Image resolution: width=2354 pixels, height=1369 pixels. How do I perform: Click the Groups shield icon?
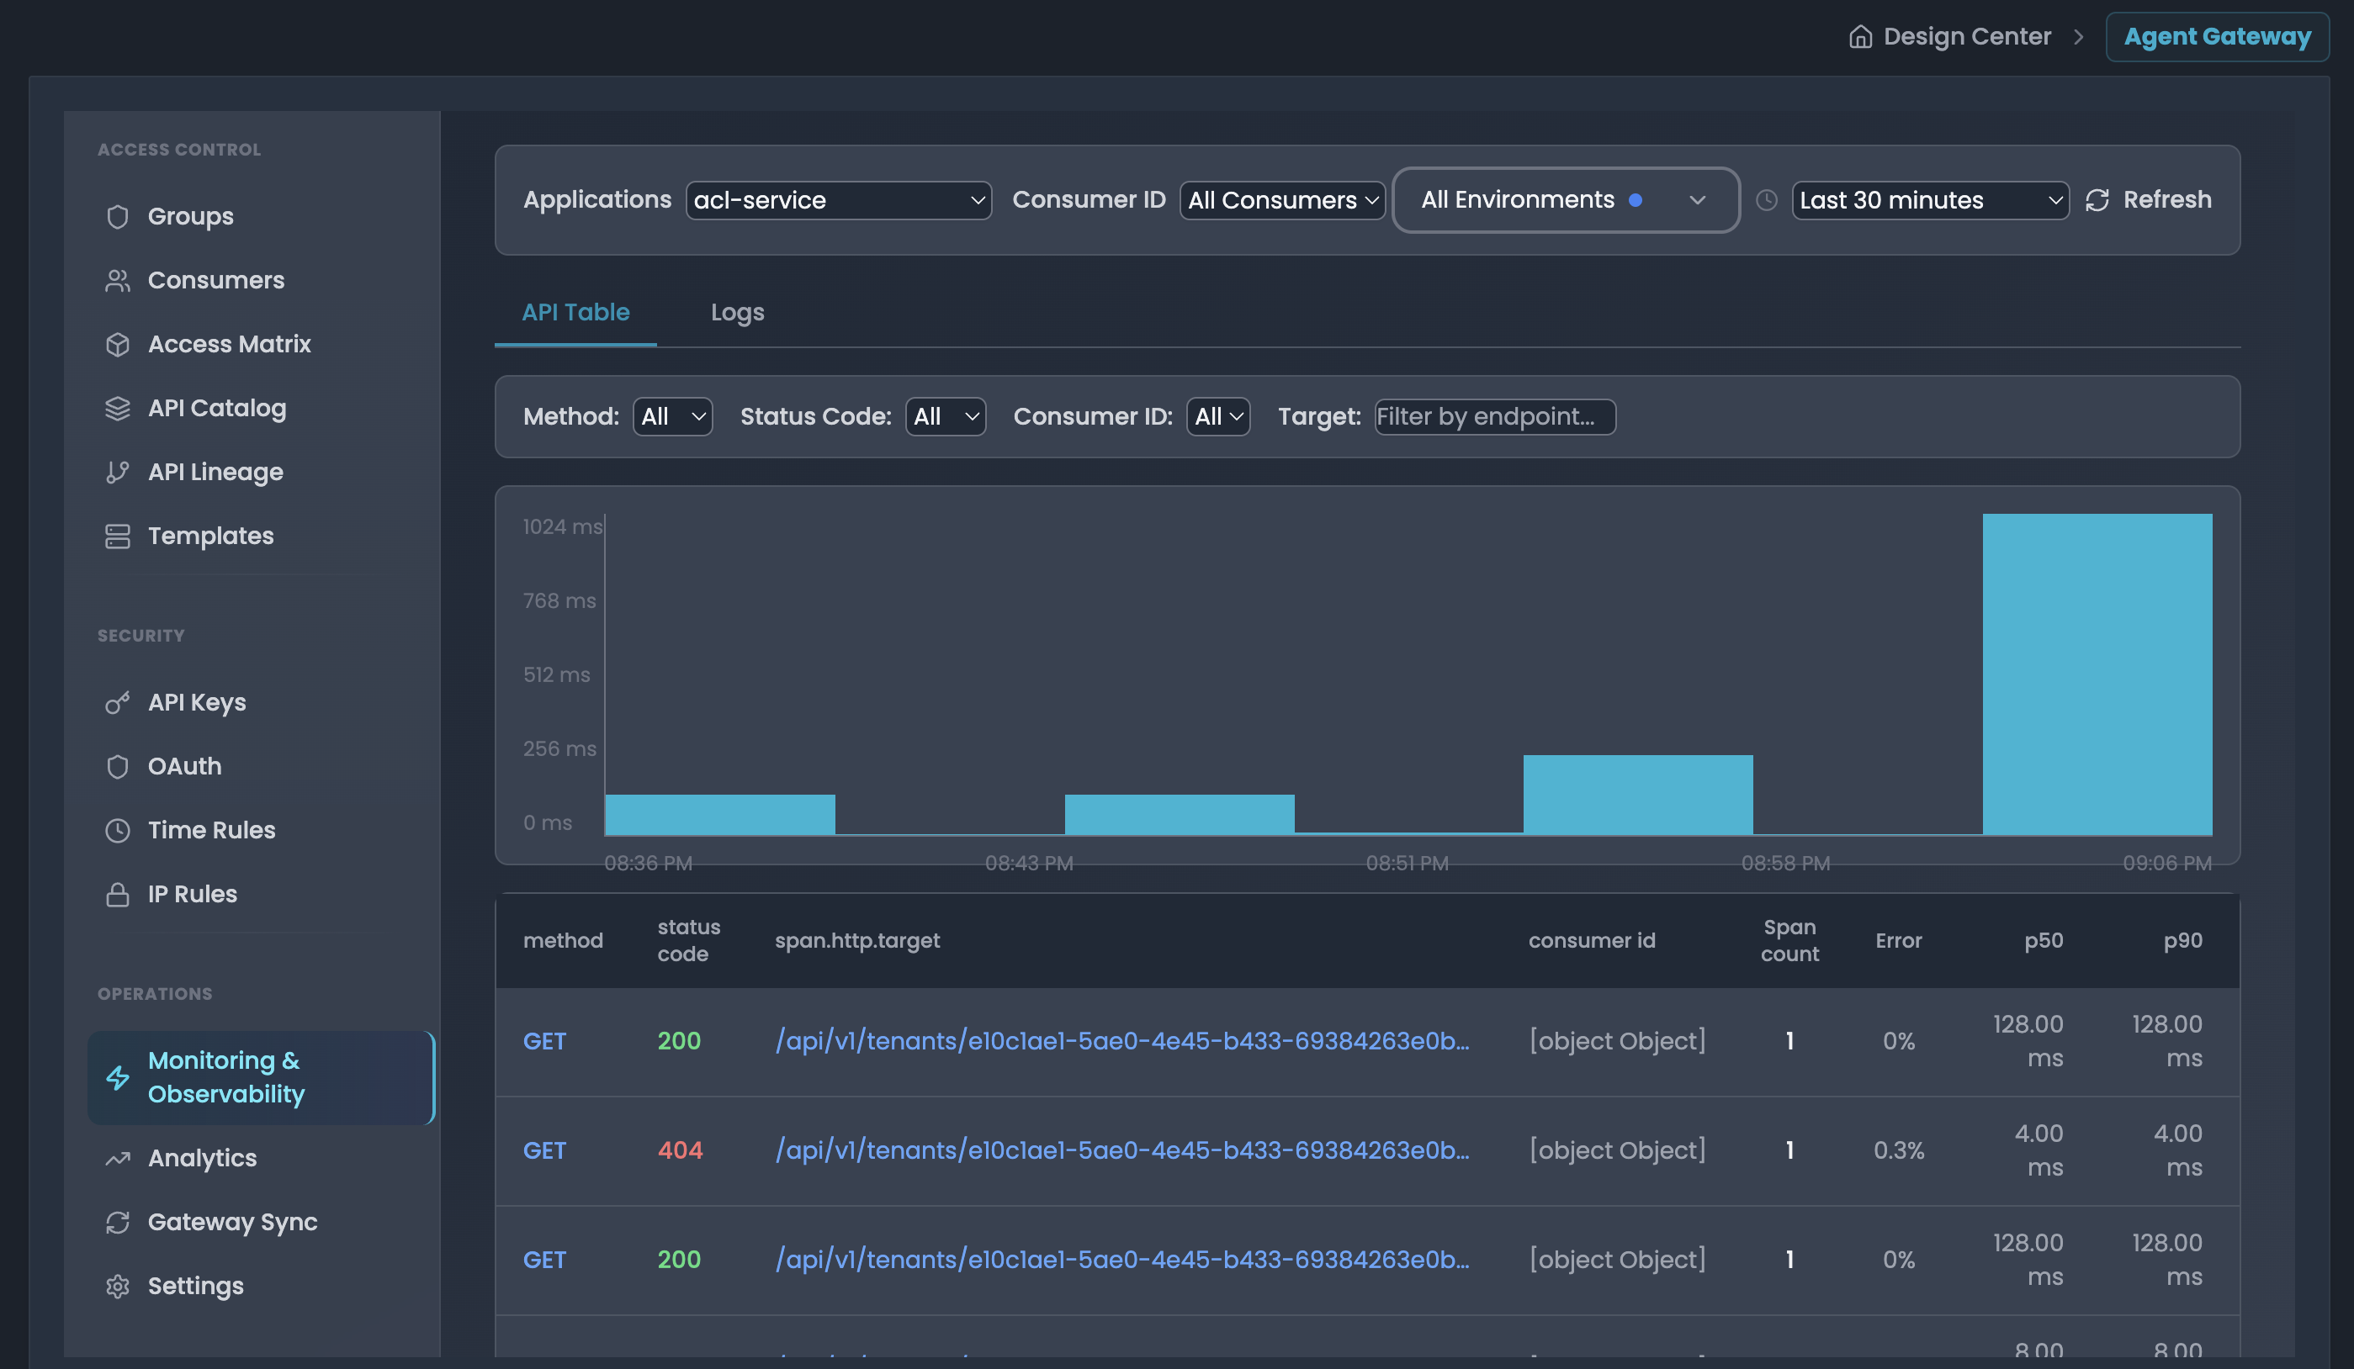click(x=117, y=217)
